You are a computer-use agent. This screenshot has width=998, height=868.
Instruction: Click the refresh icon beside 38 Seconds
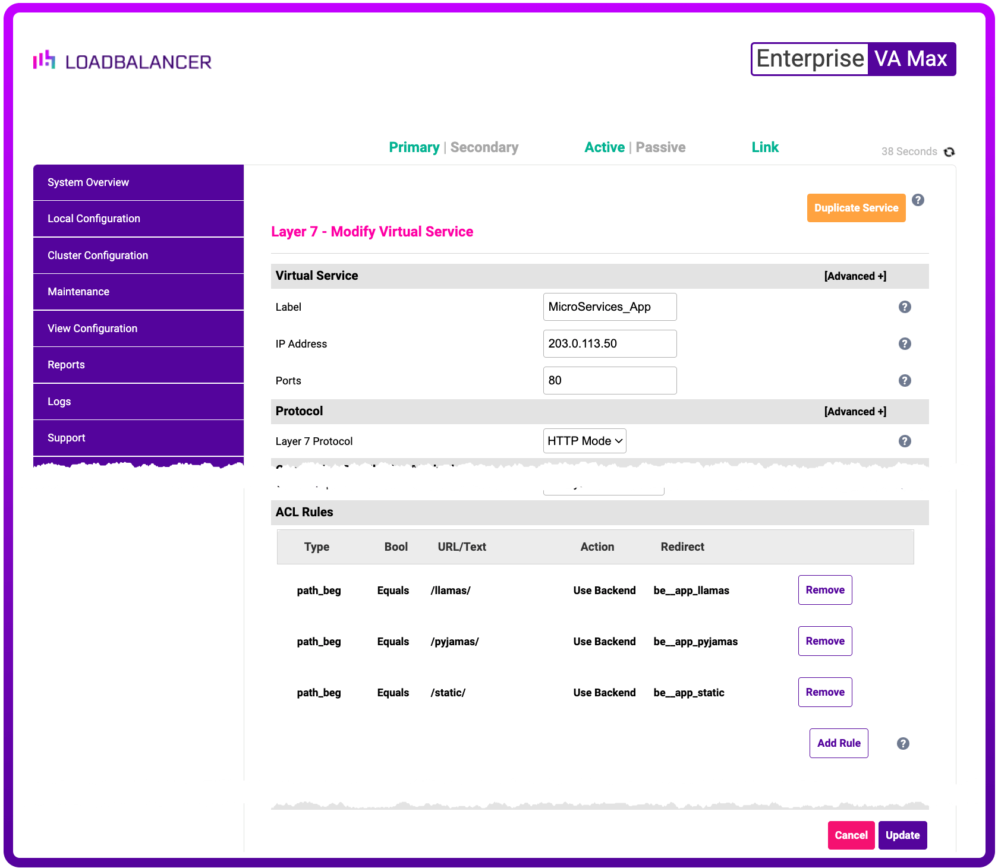click(x=949, y=152)
